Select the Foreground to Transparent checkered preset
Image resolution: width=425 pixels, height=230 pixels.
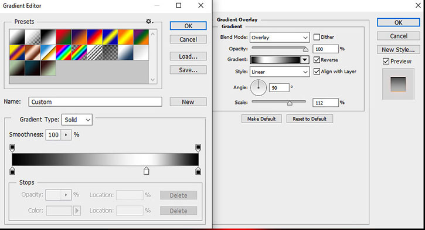pos(32,37)
